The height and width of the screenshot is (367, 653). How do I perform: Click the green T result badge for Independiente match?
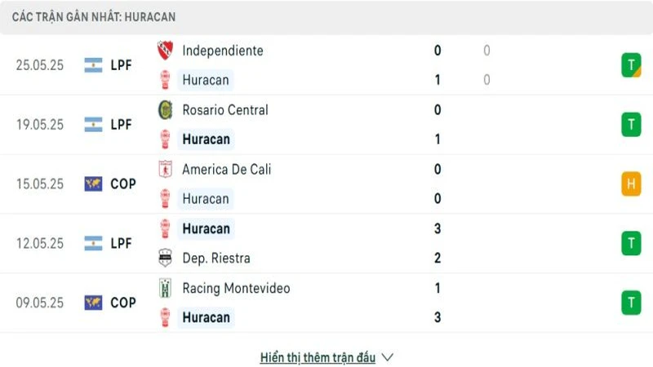click(631, 64)
